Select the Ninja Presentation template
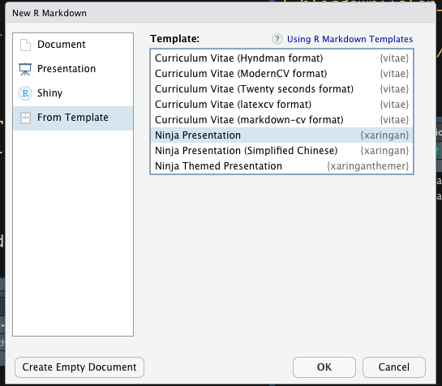The width and height of the screenshot is (442, 386). pyautogui.click(x=282, y=135)
